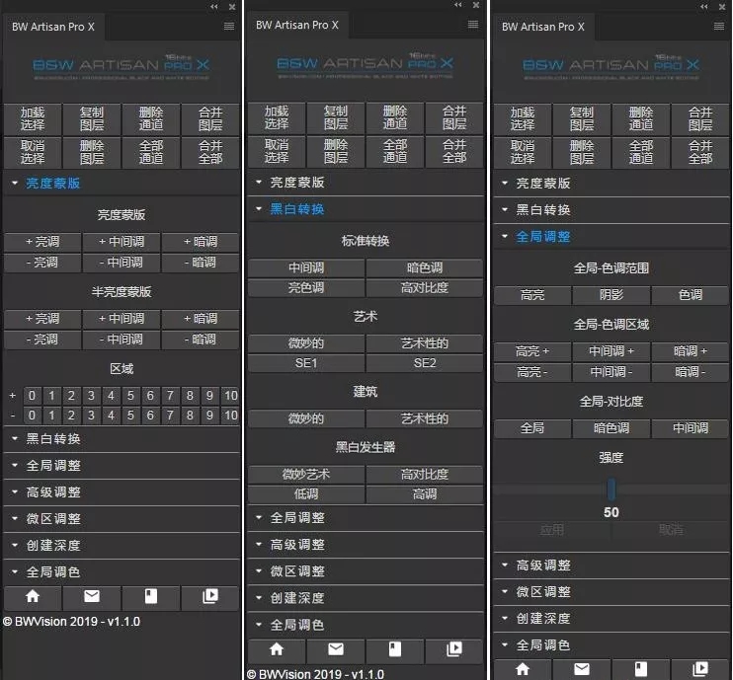
Task: Click the 高亮 + button in the right panel
Action: (532, 351)
